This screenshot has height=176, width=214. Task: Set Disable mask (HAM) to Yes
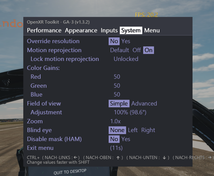(126, 139)
